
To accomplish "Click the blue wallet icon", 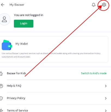I will pos(7,45).
